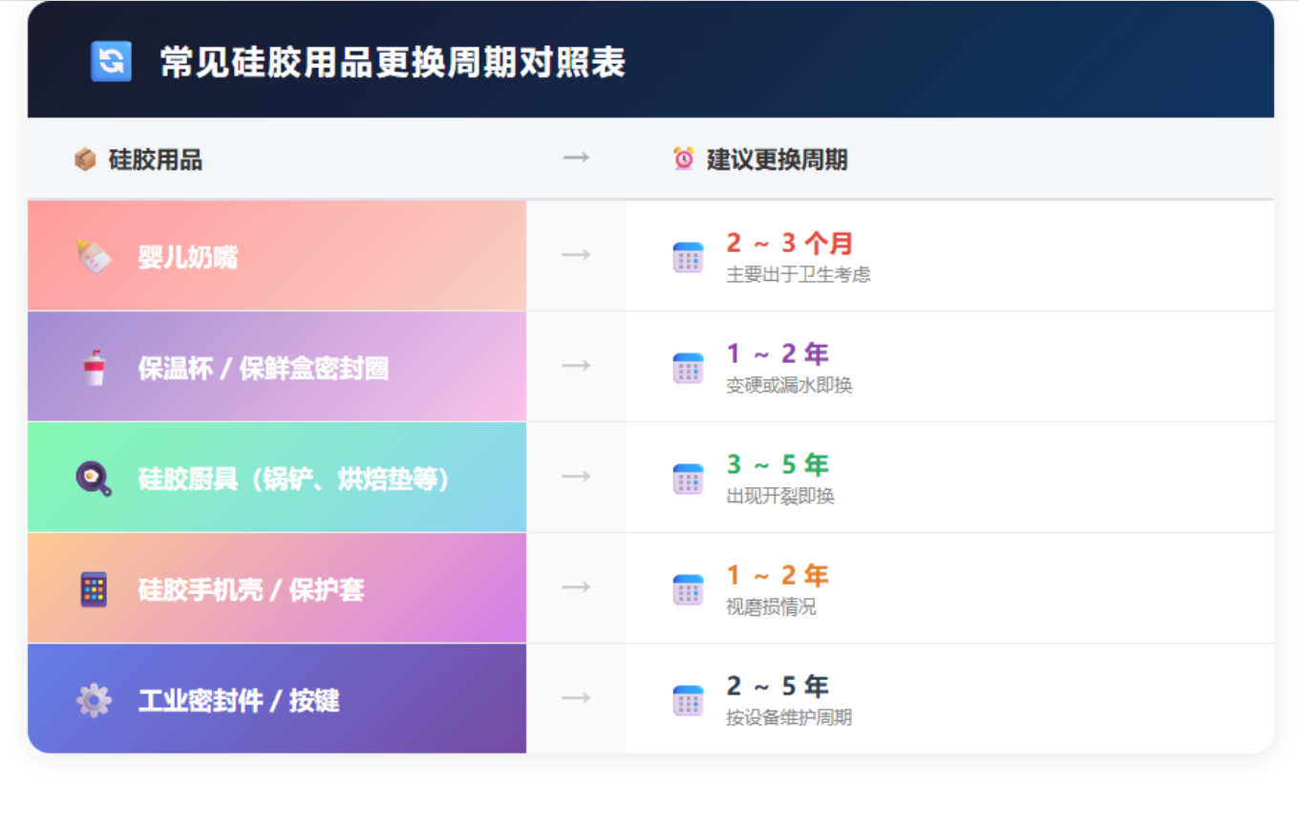Screen dimensions: 1299x830
Task: Click the calendar icon beside purple 1 ~ 2 年
Action: tap(688, 368)
